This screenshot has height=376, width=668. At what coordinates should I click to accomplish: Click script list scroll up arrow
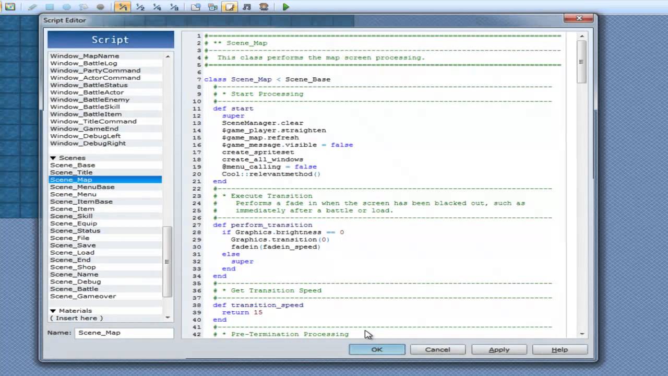coord(168,56)
